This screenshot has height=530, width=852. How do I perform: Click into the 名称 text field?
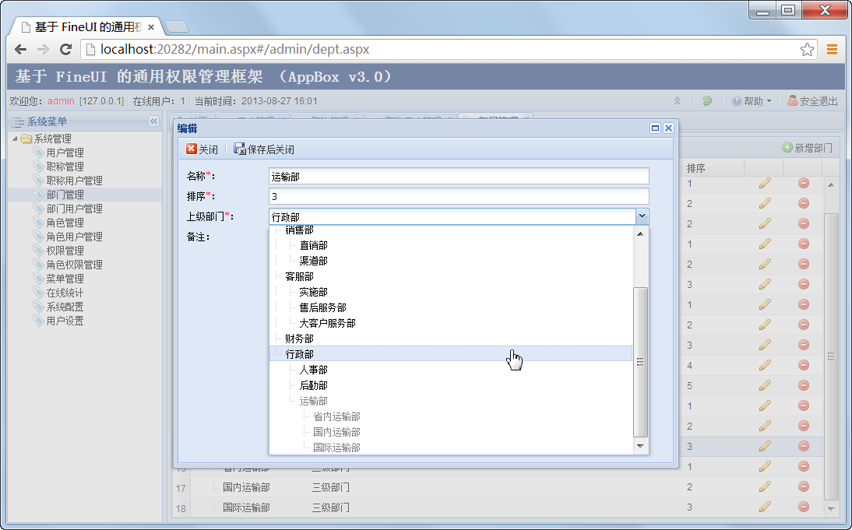tap(458, 177)
